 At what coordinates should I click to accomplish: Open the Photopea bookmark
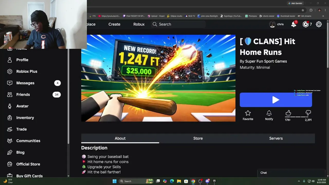click(x=251, y=16)
